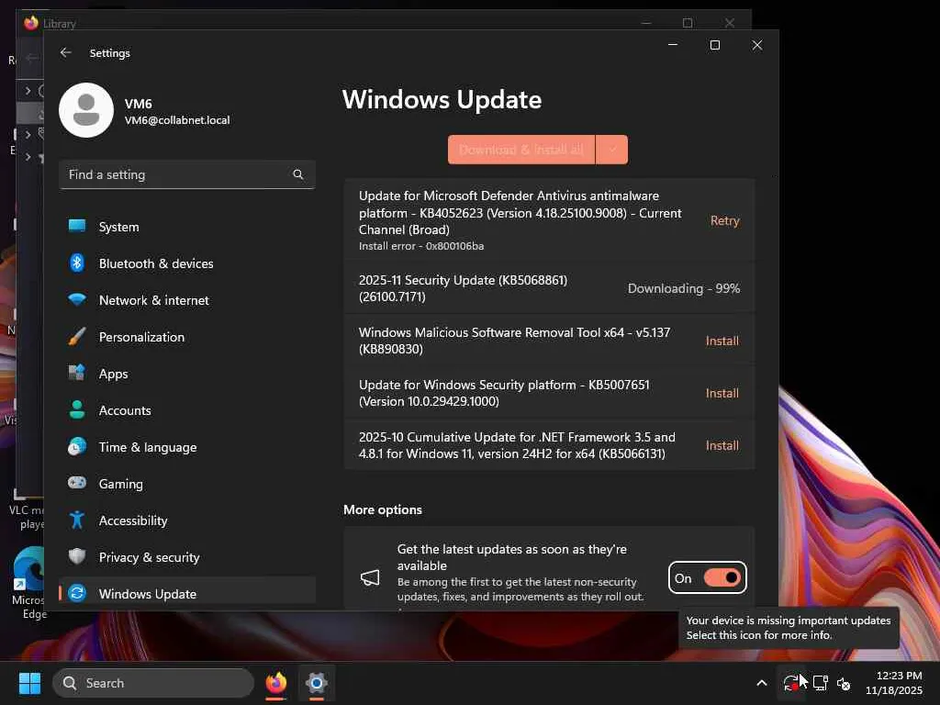Click the network tray icon
The image size is (940, 705).
[820, 683]
